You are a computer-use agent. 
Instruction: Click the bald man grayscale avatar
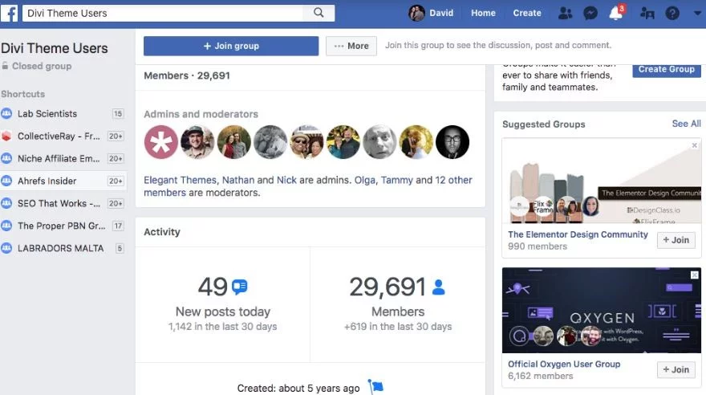[x=379, y=142]
